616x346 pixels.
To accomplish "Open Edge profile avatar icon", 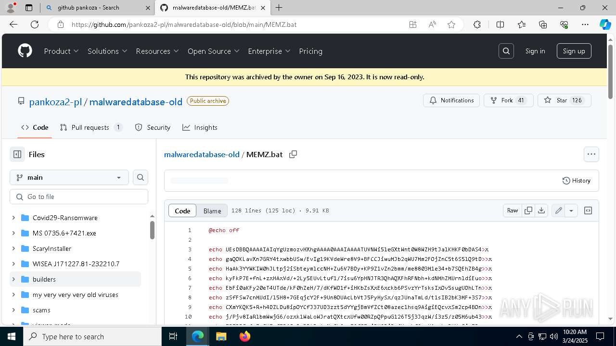I will pos(11,8).
